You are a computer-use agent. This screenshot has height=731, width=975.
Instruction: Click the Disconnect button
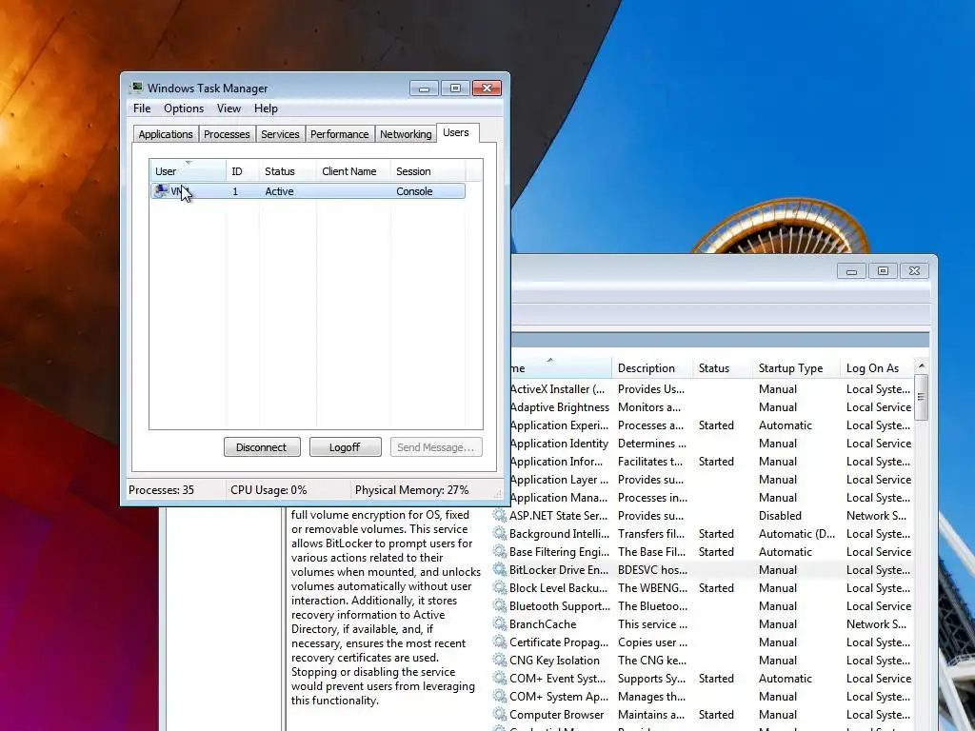click(262, 447)
